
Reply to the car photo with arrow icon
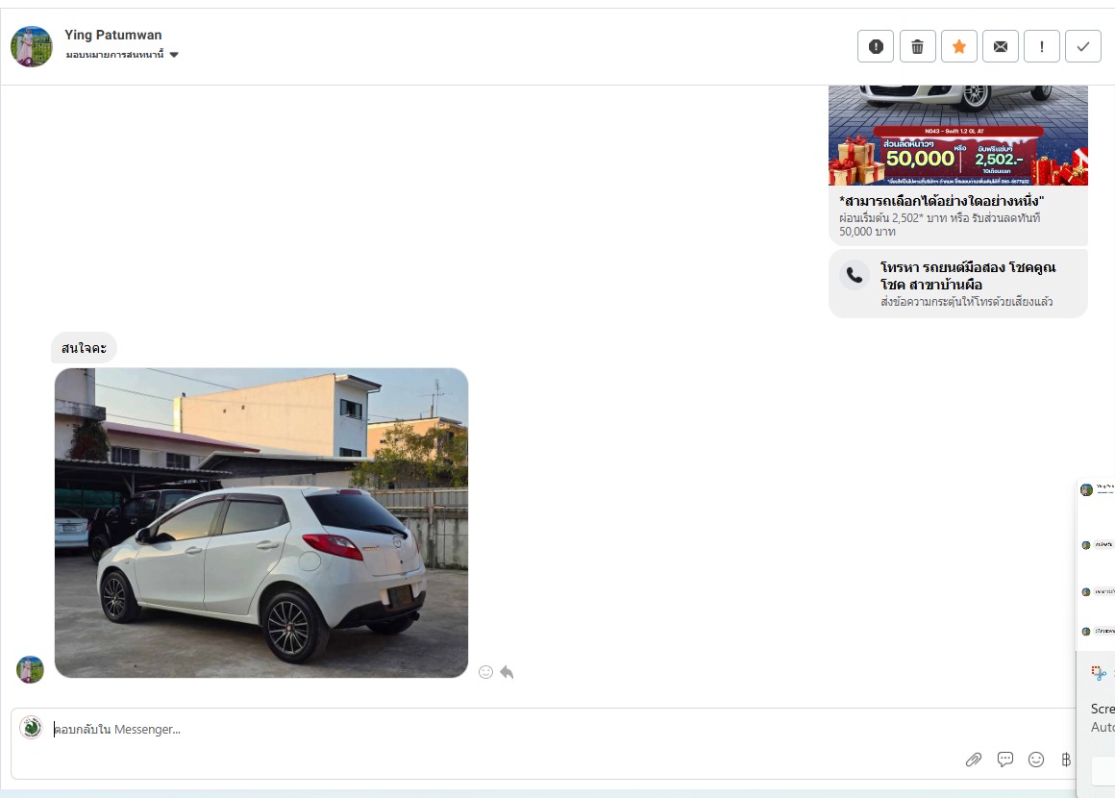507,672
